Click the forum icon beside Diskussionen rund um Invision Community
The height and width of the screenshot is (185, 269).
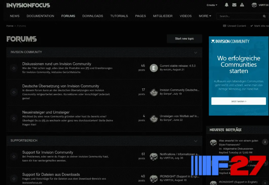tap(14, 68)
